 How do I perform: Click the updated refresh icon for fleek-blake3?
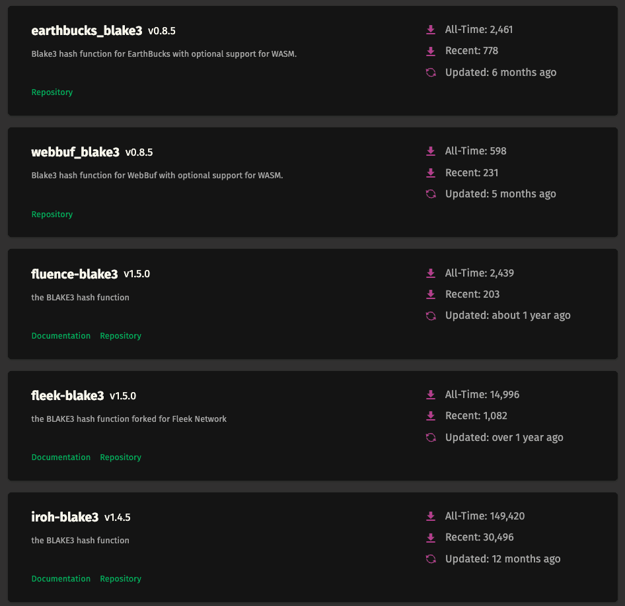click(x=431, y=438)
